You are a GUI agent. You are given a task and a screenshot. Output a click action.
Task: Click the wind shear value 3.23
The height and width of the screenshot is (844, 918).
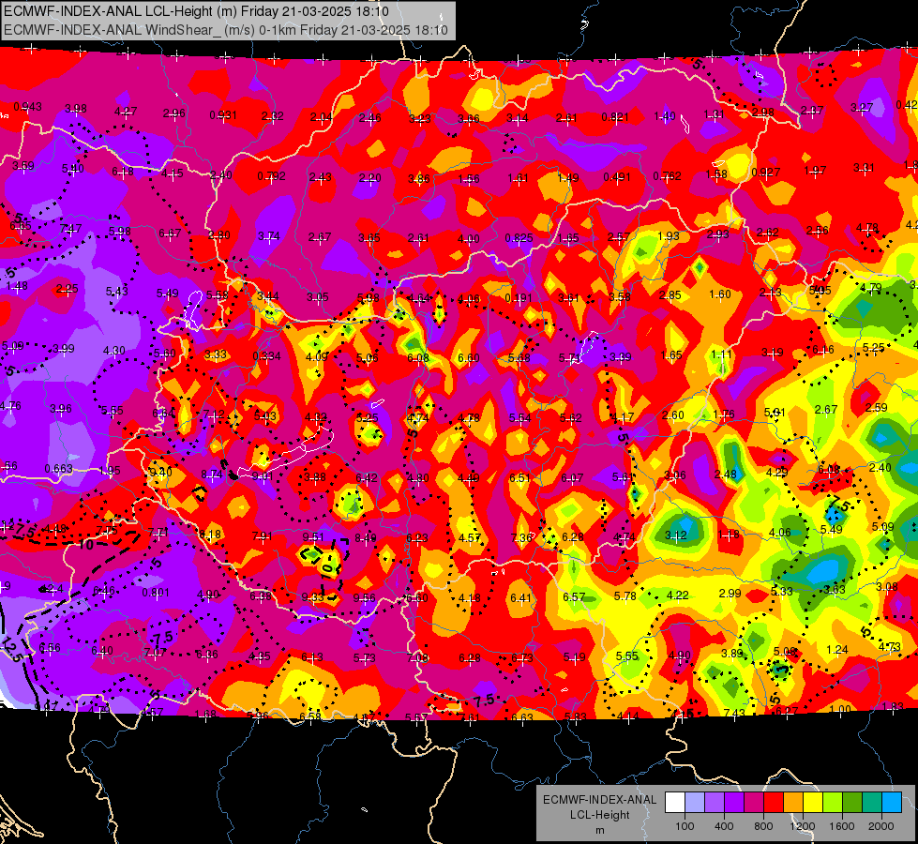pyautogui.click(x=420, y=118)
